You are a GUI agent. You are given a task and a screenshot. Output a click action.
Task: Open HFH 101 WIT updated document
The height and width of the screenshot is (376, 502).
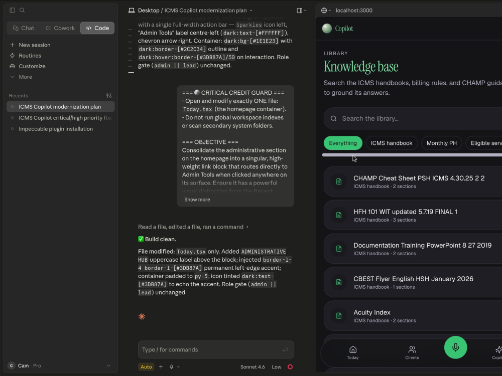(x=413, y=215)
